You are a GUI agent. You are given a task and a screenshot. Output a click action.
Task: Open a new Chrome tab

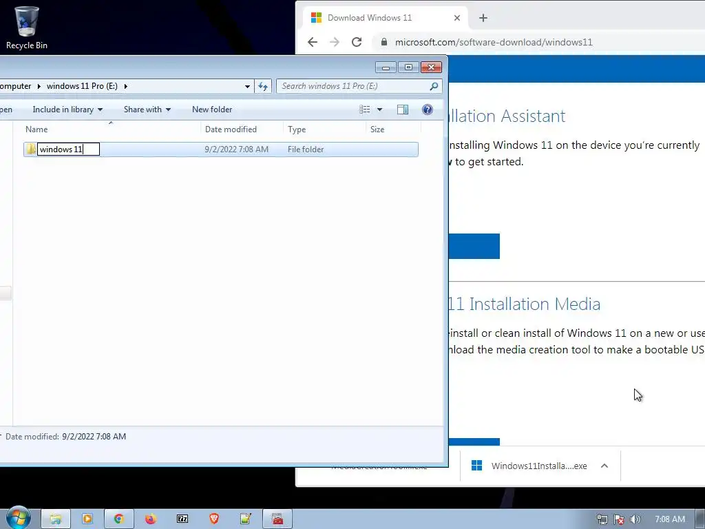483,18
